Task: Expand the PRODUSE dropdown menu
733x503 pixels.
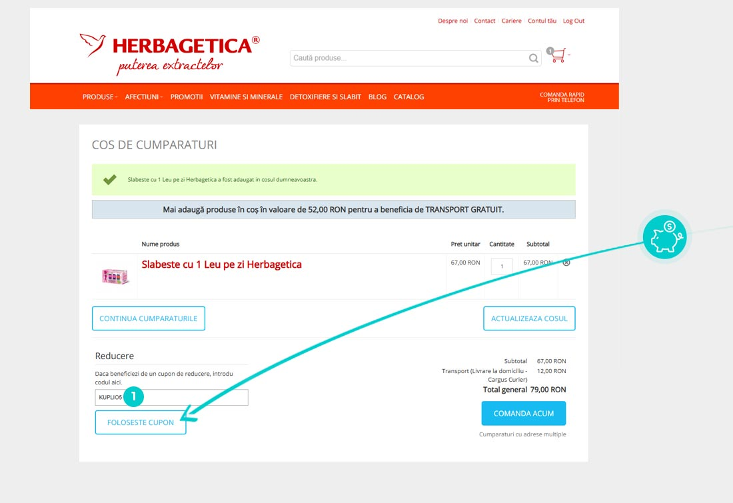Action: tap(100, 97)
